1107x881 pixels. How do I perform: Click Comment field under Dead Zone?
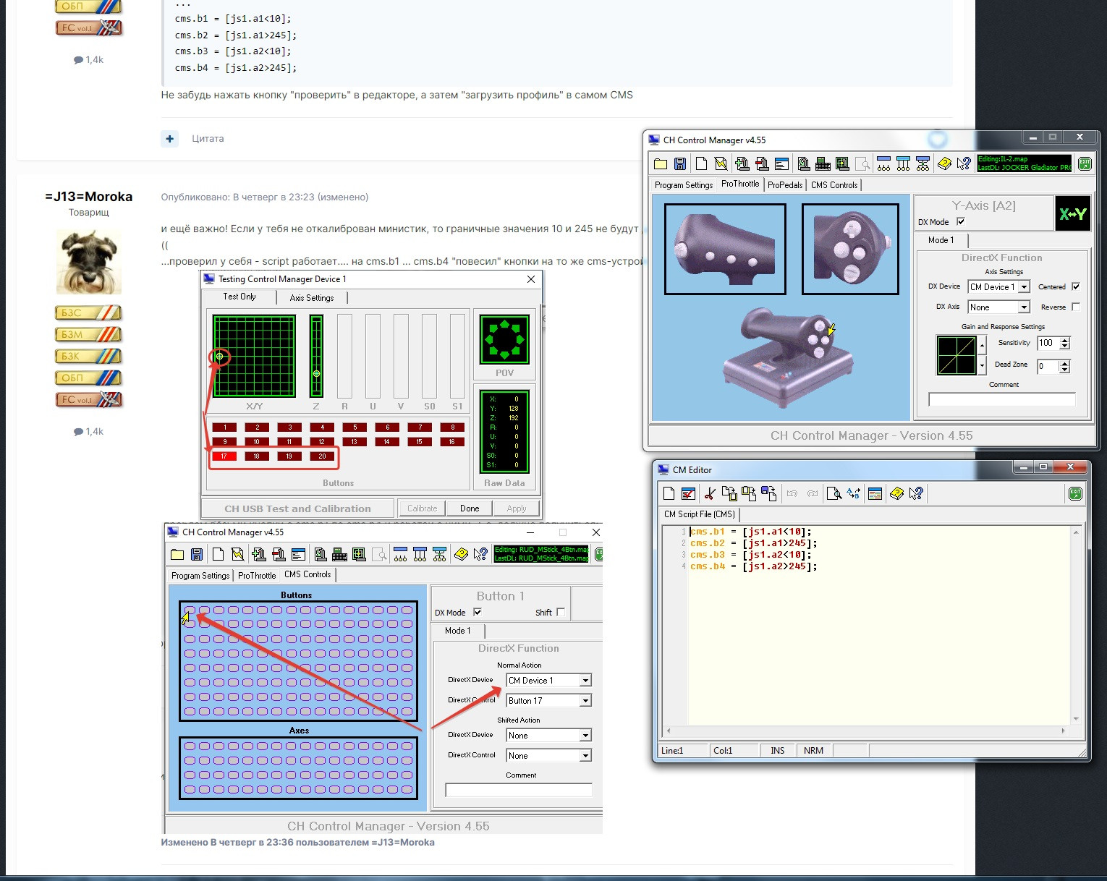click(1002, 399)
